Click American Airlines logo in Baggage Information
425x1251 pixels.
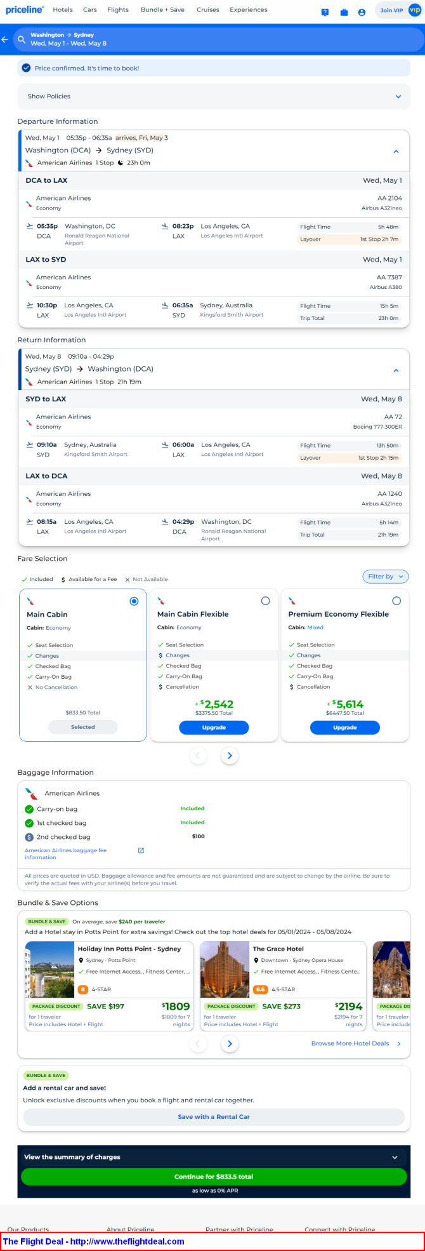[32, 794]
